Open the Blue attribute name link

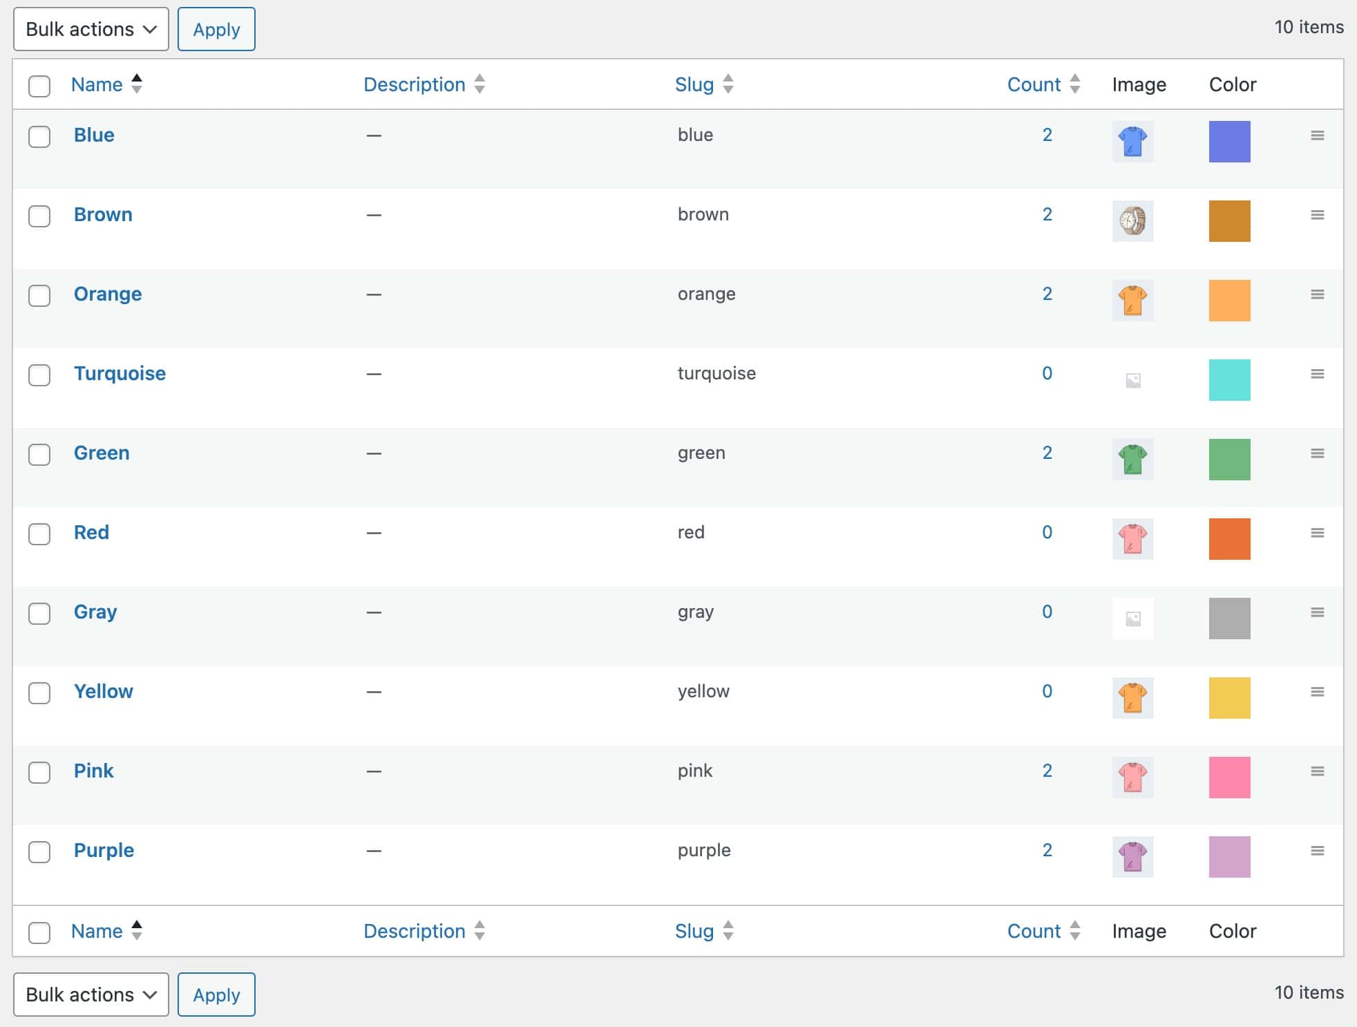coord(94,135)
